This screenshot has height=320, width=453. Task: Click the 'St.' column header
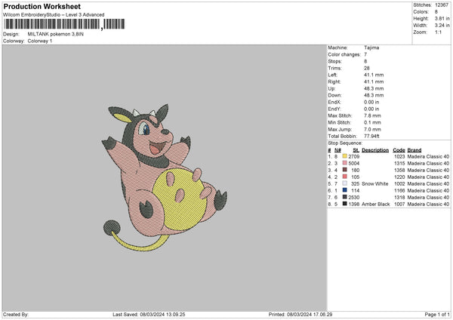pos(356,150)
